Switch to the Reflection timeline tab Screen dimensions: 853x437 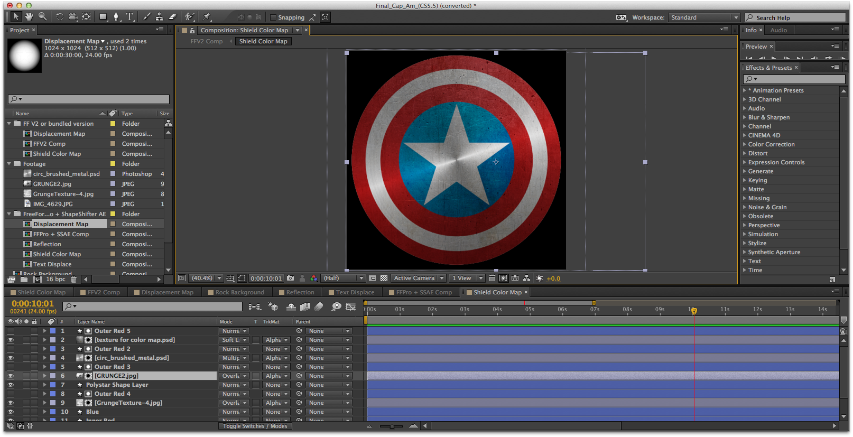click(300, 292)
